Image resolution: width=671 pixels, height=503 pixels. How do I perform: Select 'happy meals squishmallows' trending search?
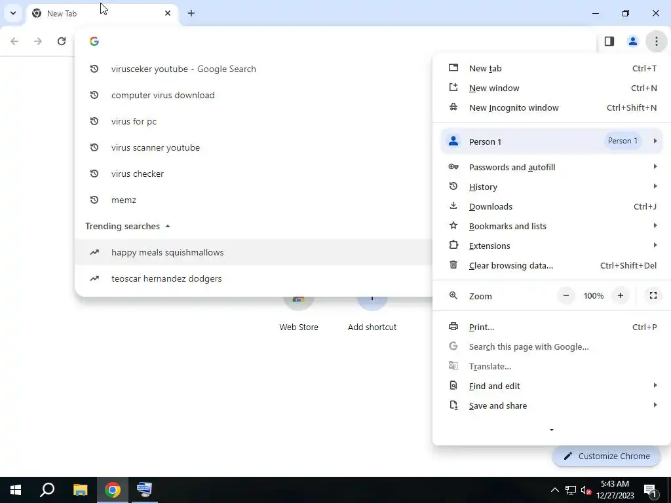click(x=254, y=252)
